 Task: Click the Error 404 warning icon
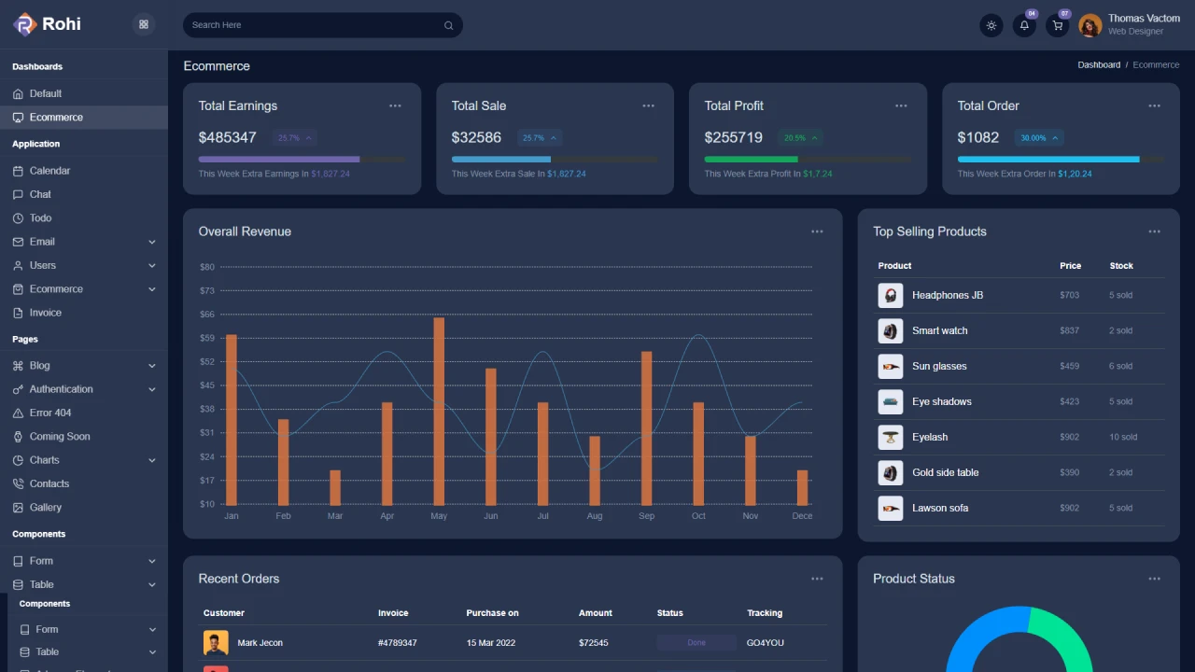point(18,413)
